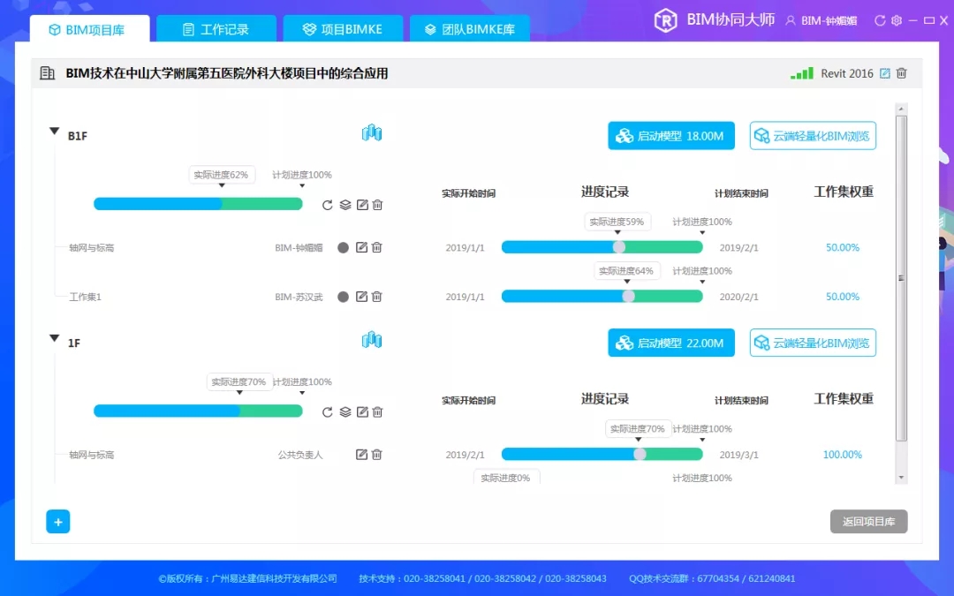
Task: Delete the B1F 轴网与标高 workset
Action: tap(376, 247)
